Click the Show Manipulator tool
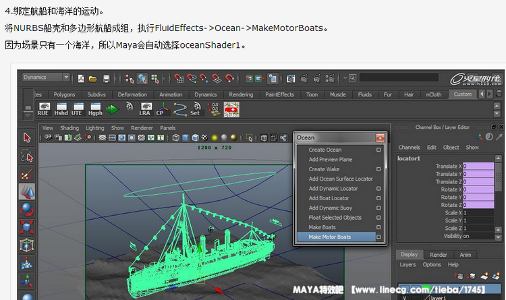The image size is (506, 300). 27,280
